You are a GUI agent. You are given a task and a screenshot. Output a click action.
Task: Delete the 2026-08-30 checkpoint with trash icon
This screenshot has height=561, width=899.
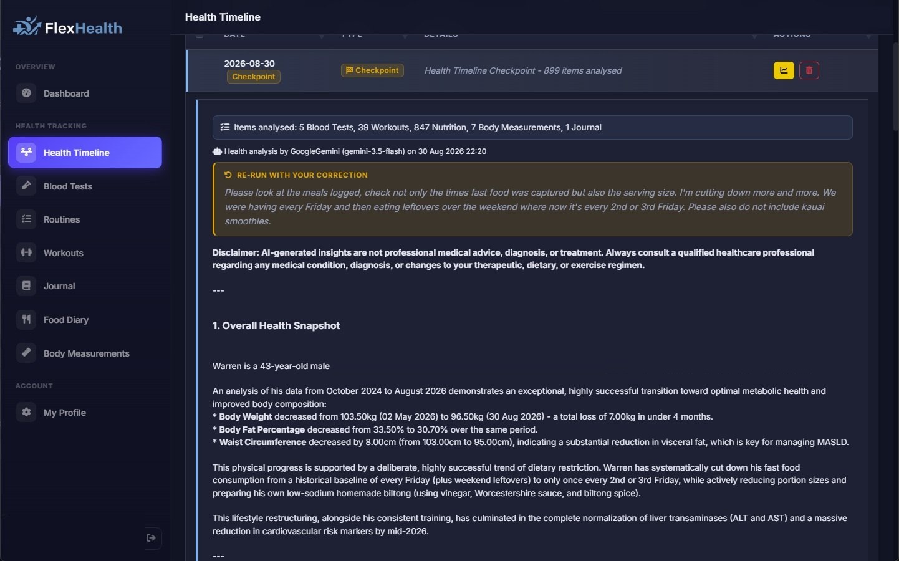point(809,70)
